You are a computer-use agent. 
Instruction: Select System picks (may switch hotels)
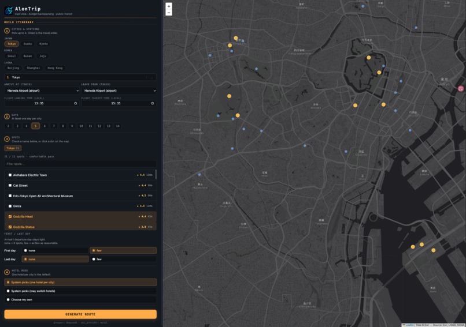[80, 291]
